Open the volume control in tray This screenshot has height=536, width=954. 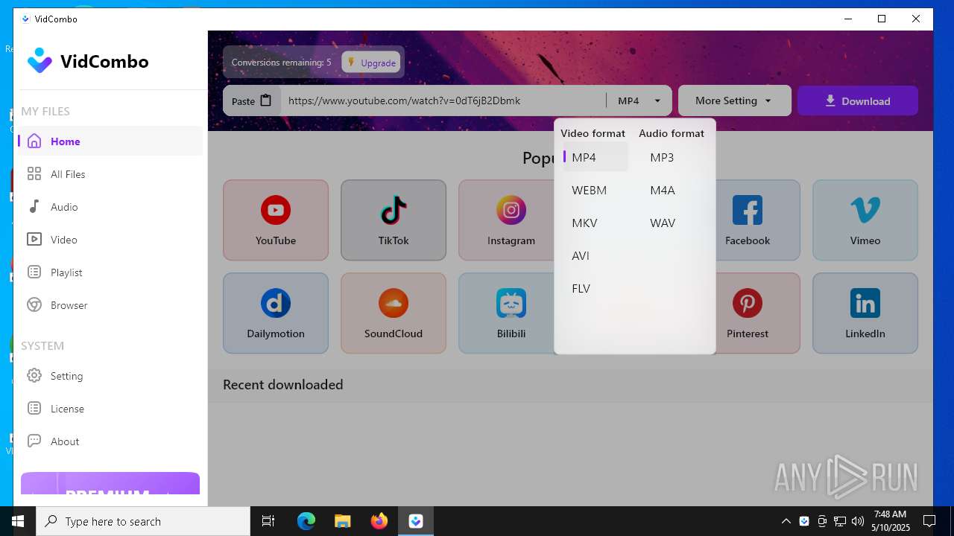(858, 521)
